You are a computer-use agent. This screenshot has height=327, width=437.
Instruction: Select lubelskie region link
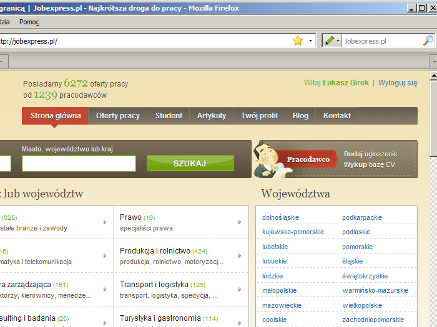click(275, 247)
